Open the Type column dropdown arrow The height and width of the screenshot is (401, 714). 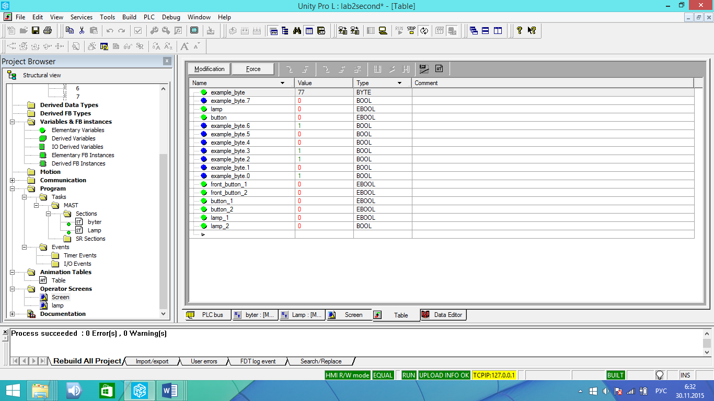click(x=400, y=83)
